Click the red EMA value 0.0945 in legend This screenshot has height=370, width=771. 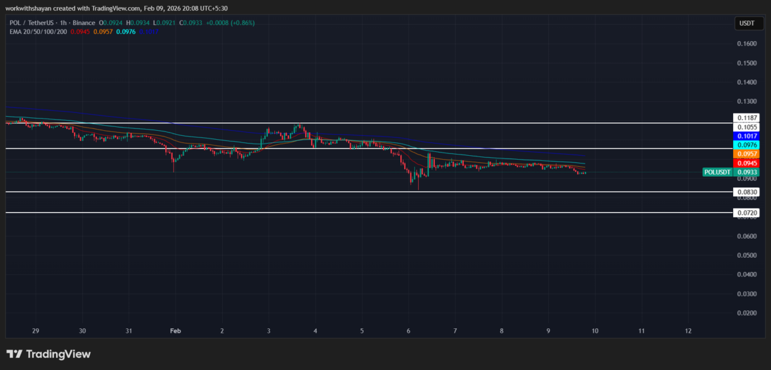[x=80, y=31]
